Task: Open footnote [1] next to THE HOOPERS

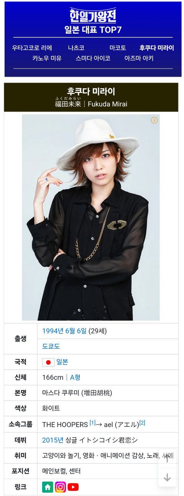Action: [92, 423]
